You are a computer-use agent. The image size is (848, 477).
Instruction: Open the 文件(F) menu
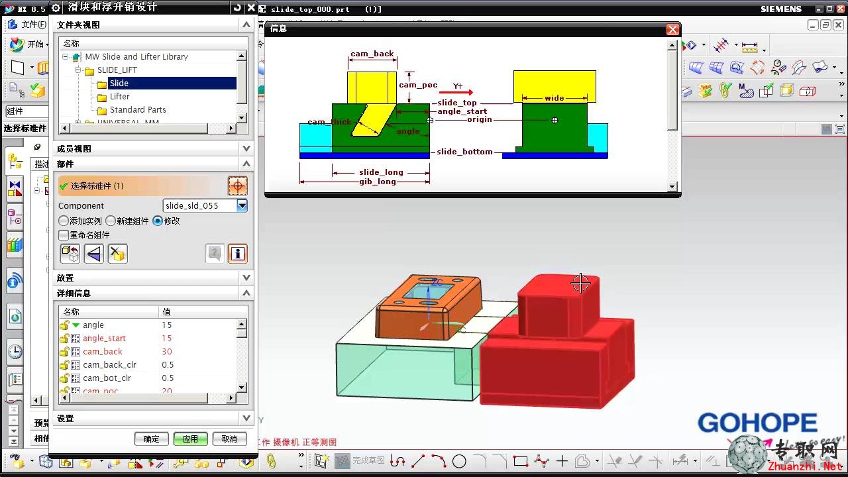pos(33,25)
